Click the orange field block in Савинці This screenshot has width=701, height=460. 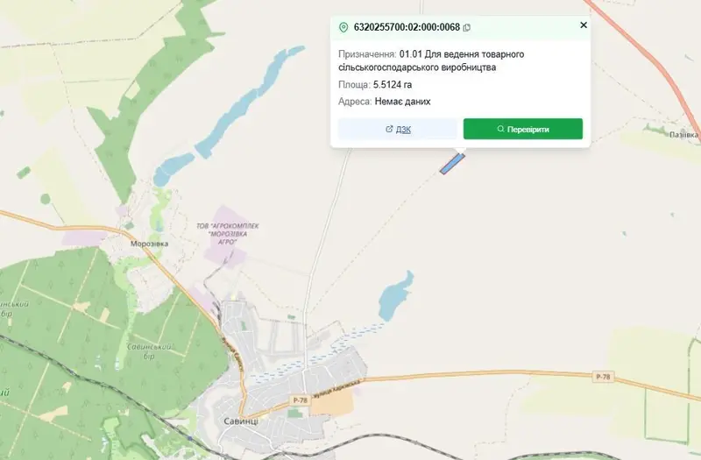pyautogui.click(x=332, y=405)
